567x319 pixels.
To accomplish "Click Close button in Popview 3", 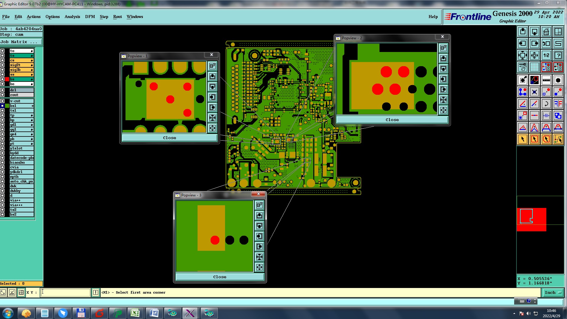I will (219, 277).
